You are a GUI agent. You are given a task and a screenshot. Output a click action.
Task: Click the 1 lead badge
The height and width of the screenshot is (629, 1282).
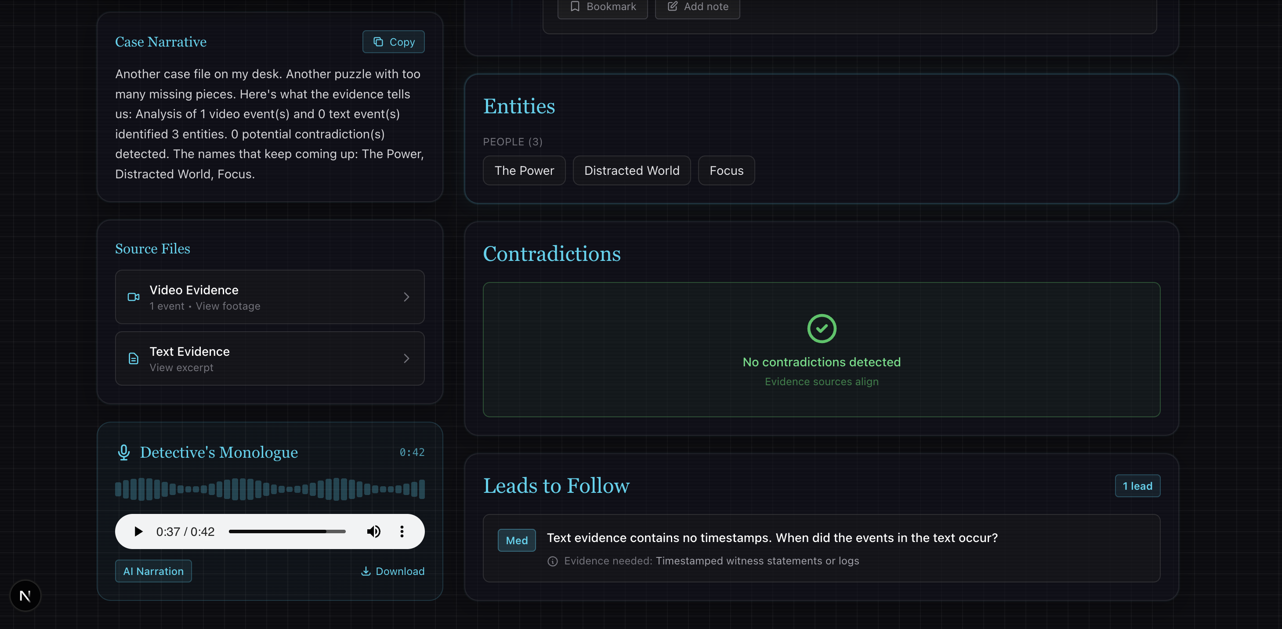tap(1137, 486)
